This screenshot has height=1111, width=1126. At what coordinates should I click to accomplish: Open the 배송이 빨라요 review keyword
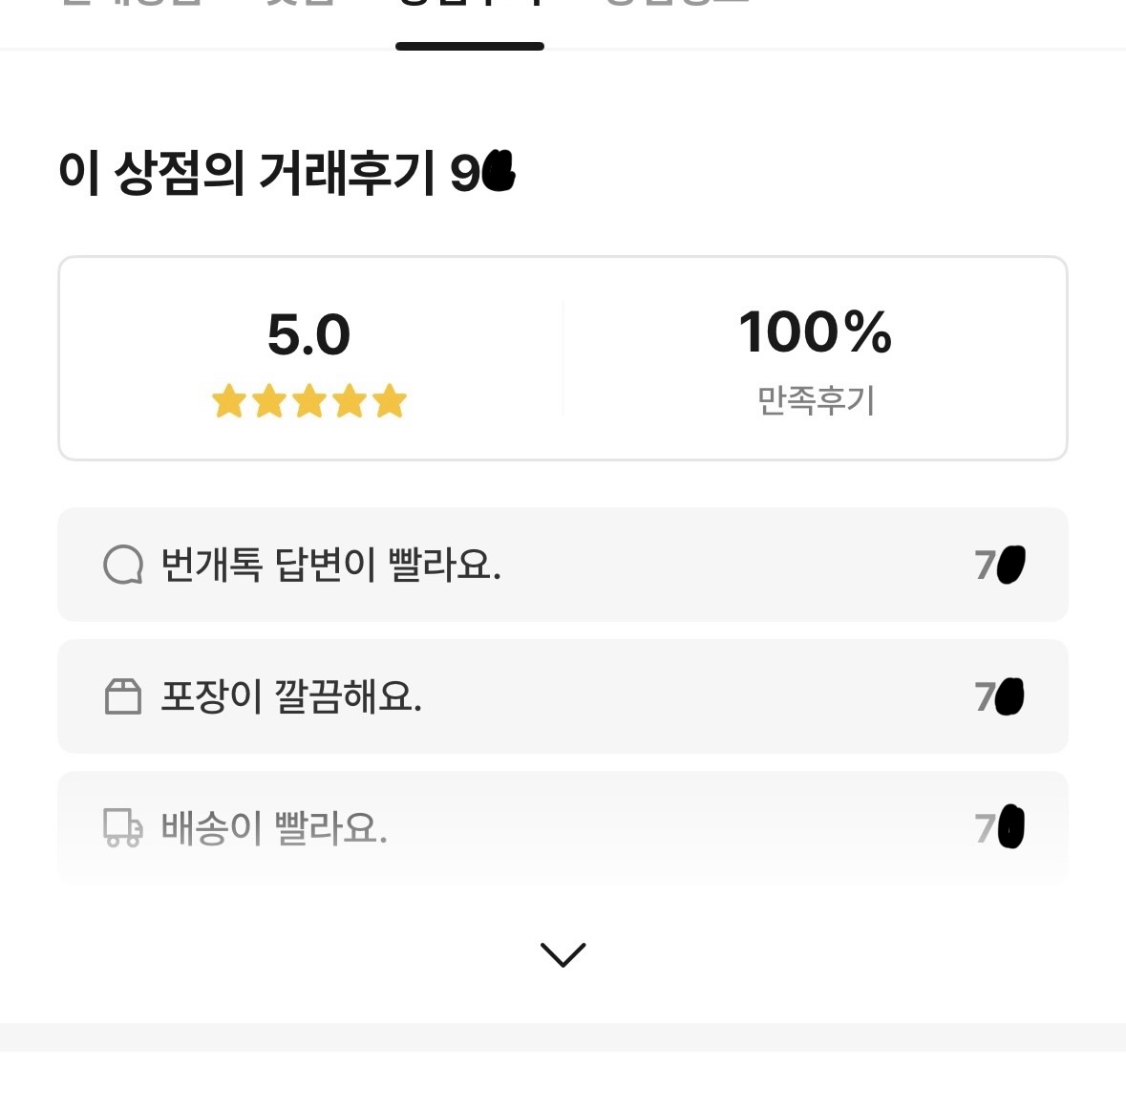click(x=274, y=827)
